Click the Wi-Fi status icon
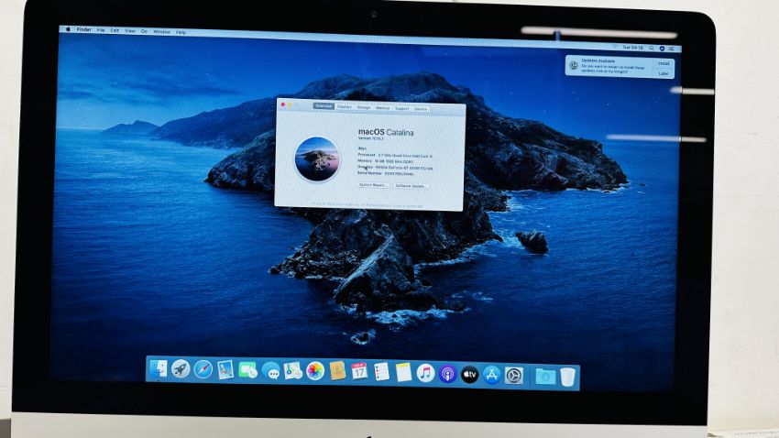779x438 pixels. tap(615, 47)
